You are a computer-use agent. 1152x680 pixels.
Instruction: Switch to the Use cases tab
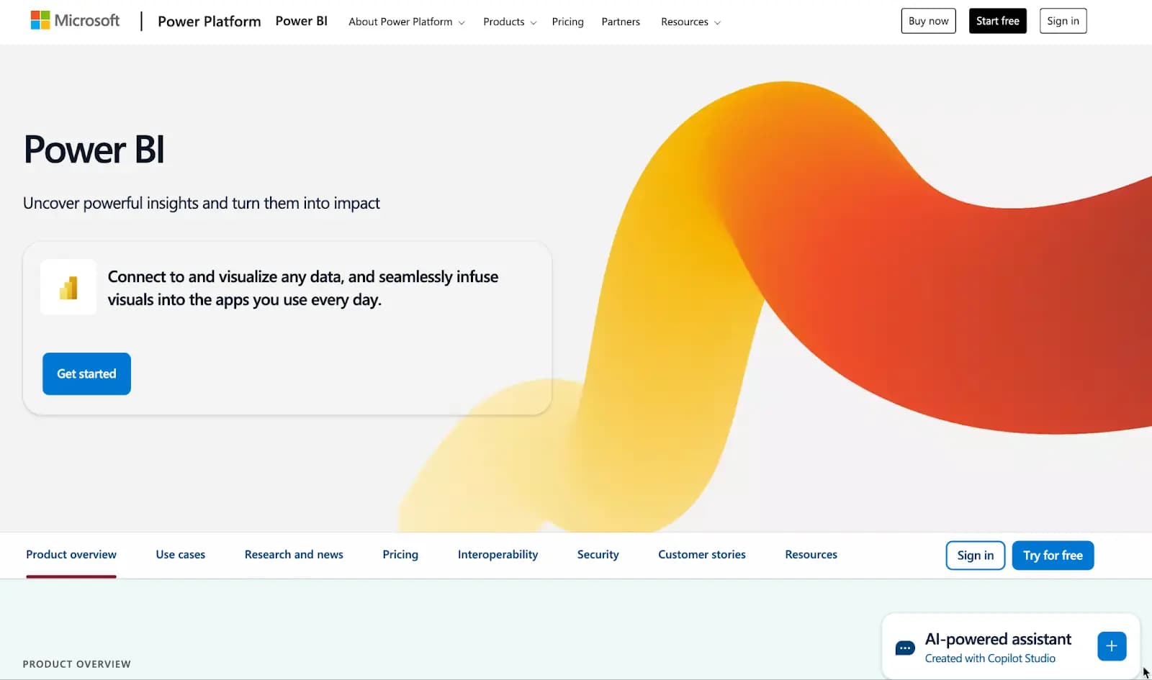[x=180, y=555]
